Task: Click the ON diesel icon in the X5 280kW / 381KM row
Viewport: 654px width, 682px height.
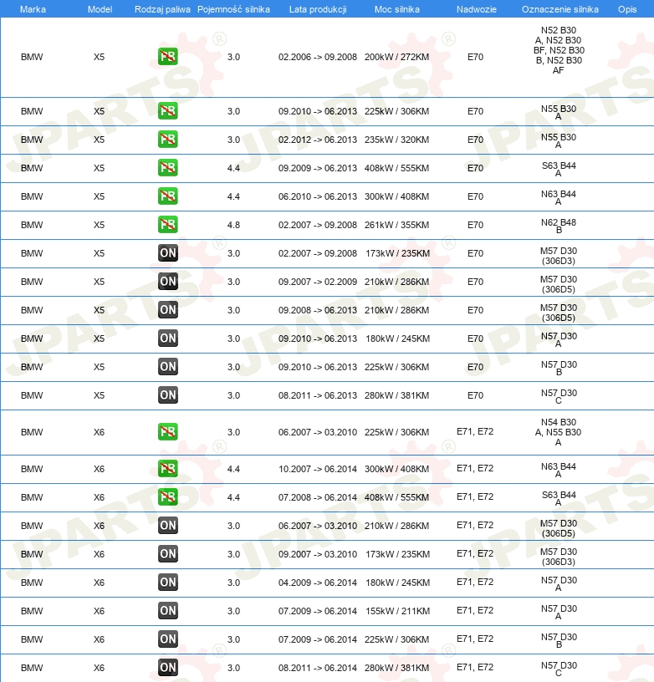Action: pos(167,395)
